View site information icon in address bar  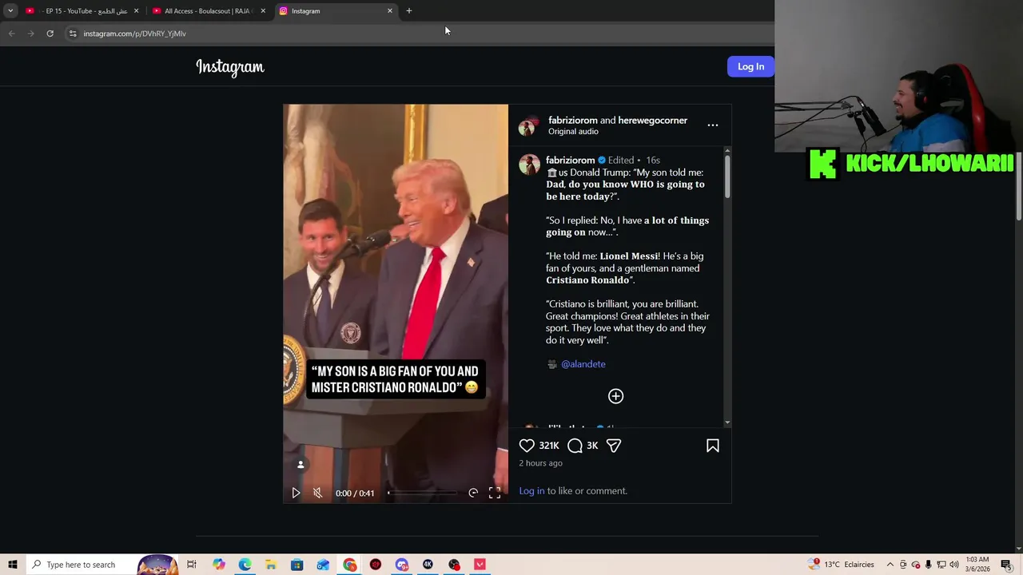click(73, 34)
